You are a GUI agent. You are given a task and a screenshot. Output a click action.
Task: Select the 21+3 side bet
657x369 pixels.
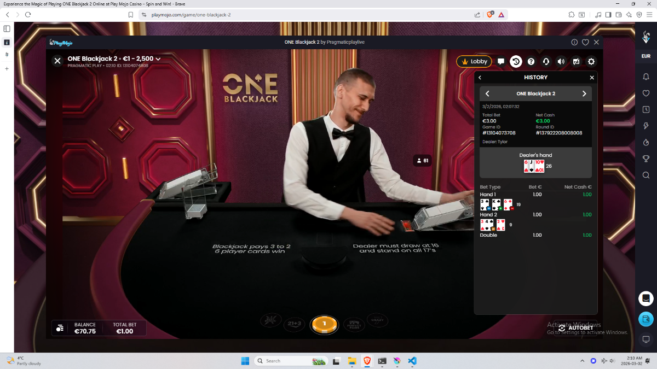click(x=295, y=324)
